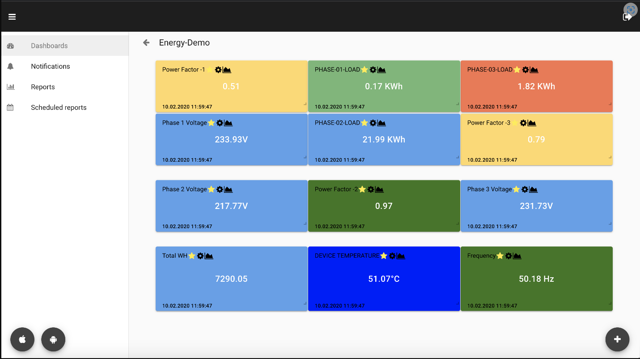
Task: Open chart icon on PHASE-02-LOAD
Action: click(381, 123)
